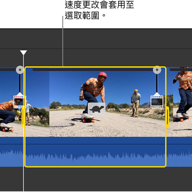192x192 pixels.
Task: Click the audio waveform of the right-hand clip
Action: click(x=180, y=156)
